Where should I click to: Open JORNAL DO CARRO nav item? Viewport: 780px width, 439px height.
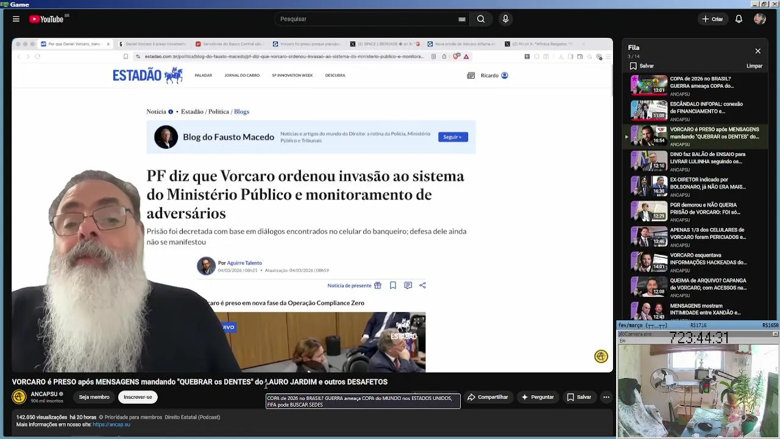click(x=242, y=76)
